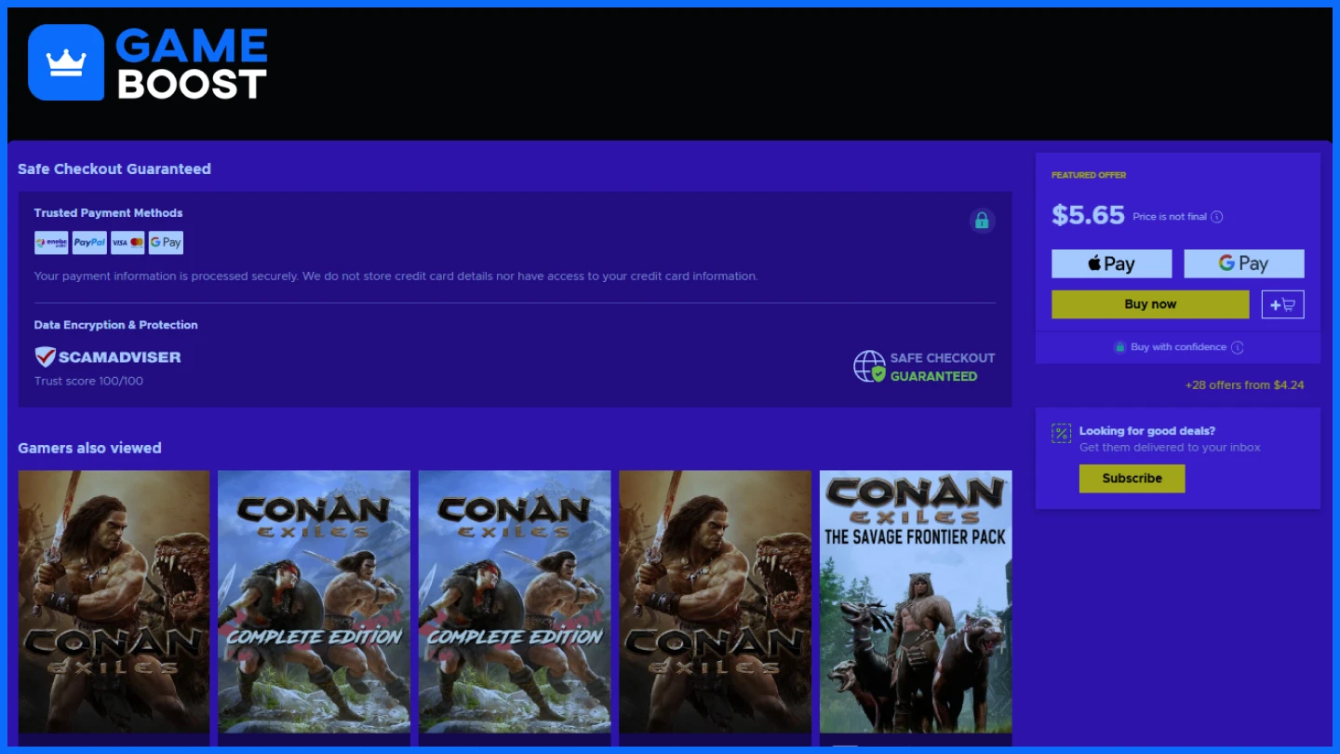Viewport: 1340px width, 754px height.
Task: Click the $5.65 price
Action: (1088, 215)
